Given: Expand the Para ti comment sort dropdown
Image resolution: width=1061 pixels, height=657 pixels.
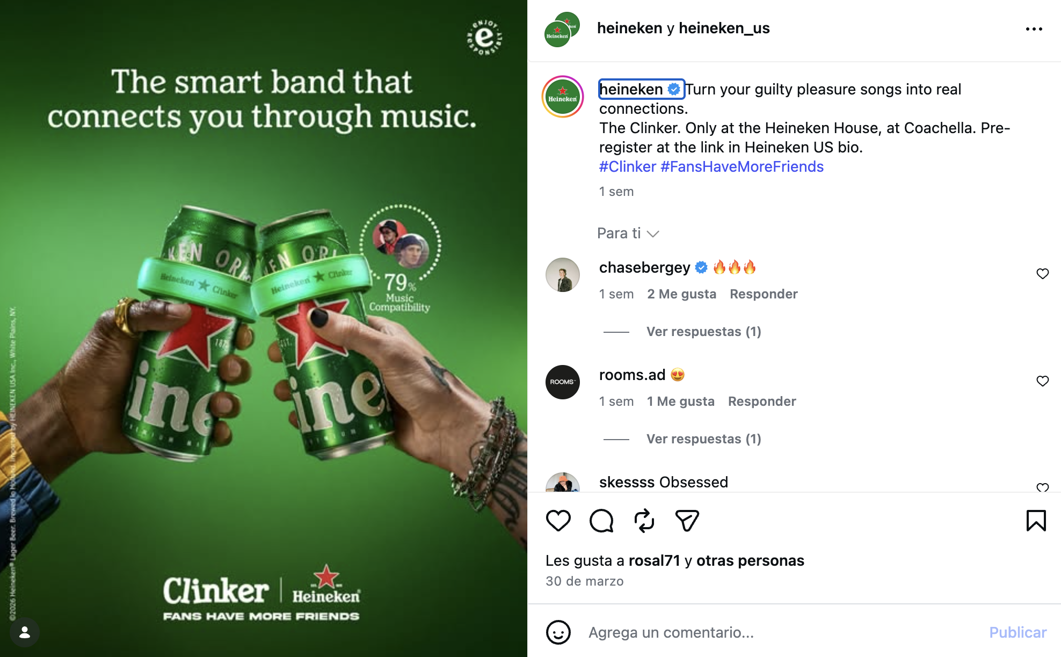Looking at the screenshot, I should (x=628, y=233).
